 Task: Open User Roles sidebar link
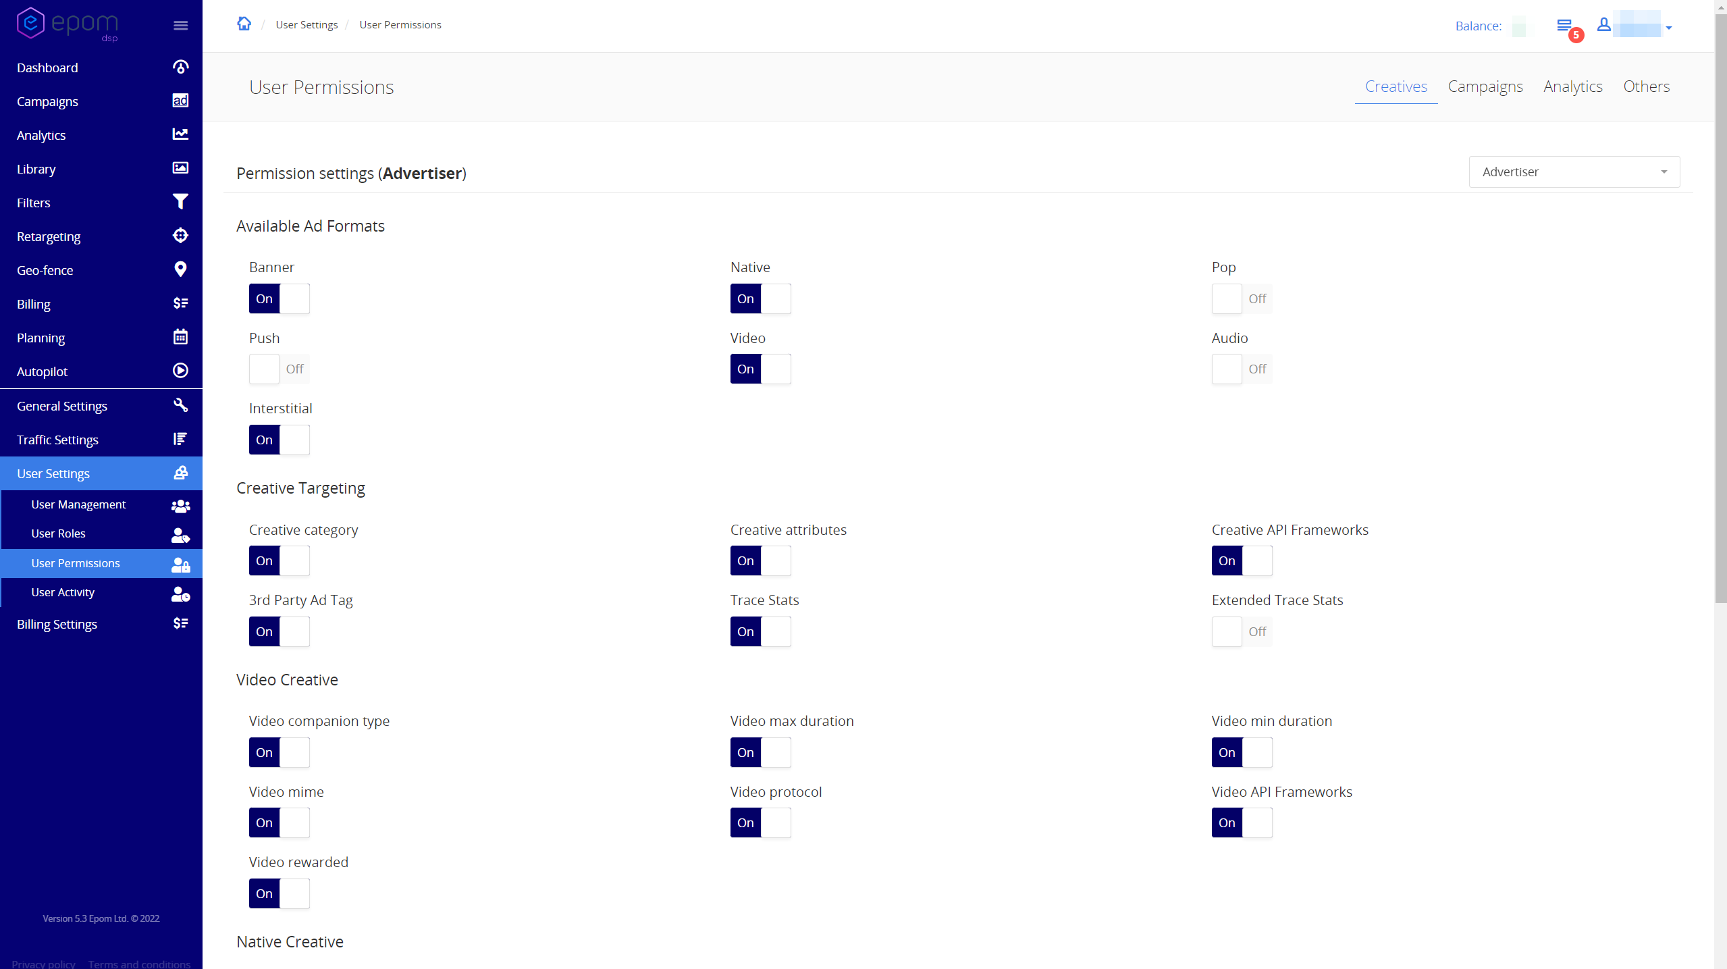58,533
